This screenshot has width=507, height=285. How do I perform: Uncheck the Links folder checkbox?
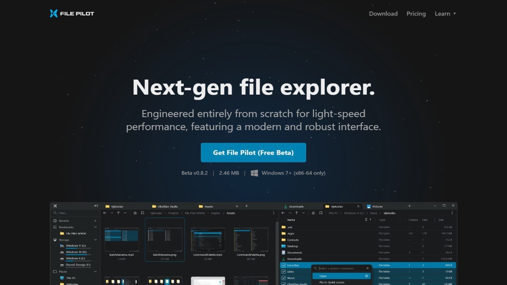pos(283,272)
